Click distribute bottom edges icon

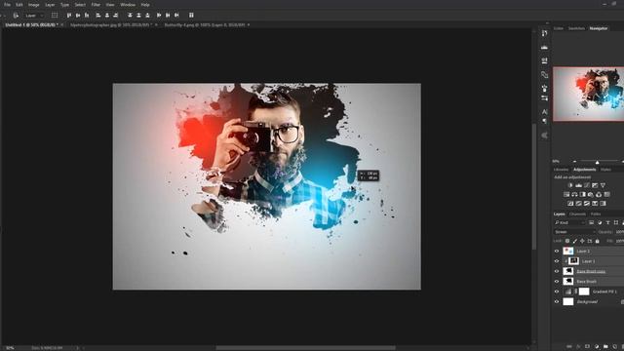147,16
